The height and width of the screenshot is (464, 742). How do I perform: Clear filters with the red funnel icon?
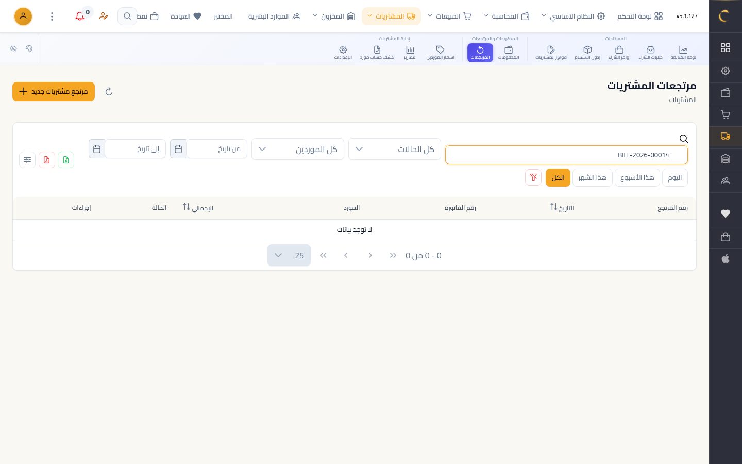click(x=533, y=177)
